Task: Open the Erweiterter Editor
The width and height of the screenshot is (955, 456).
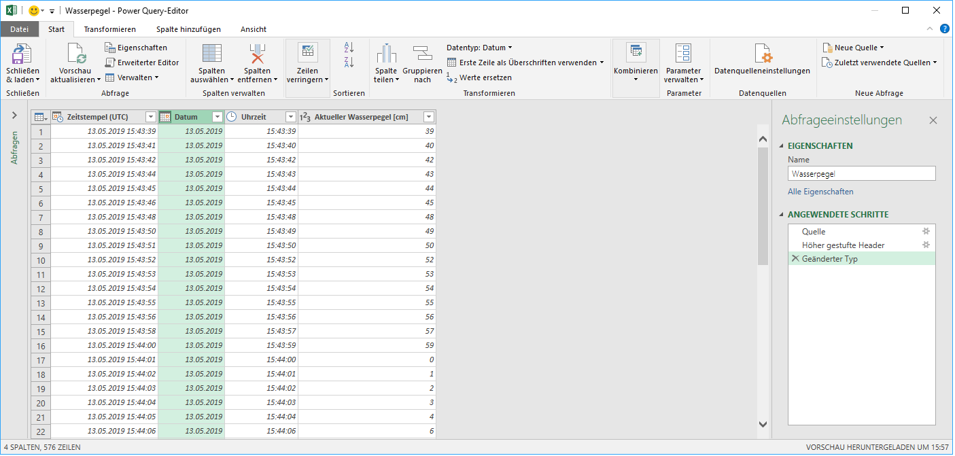Action: click(141, 63)
